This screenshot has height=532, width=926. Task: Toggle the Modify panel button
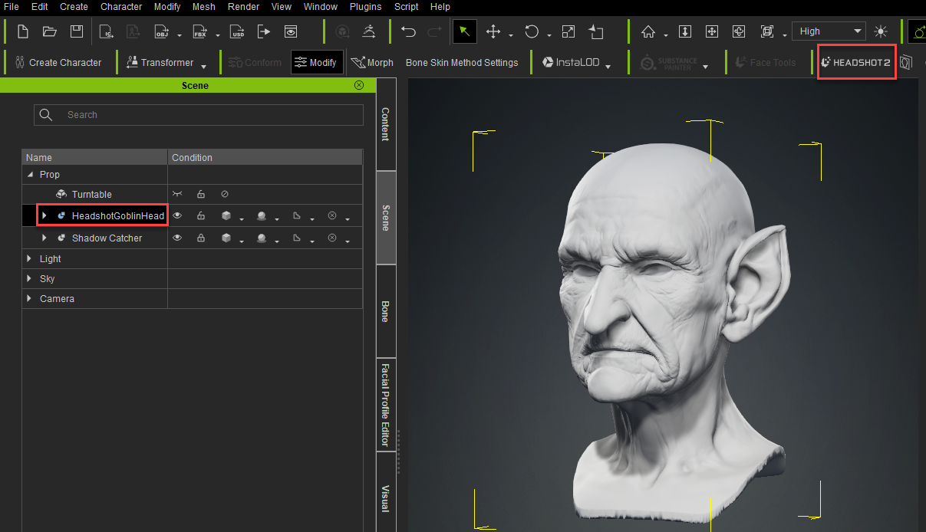click(x=317, y=62)
